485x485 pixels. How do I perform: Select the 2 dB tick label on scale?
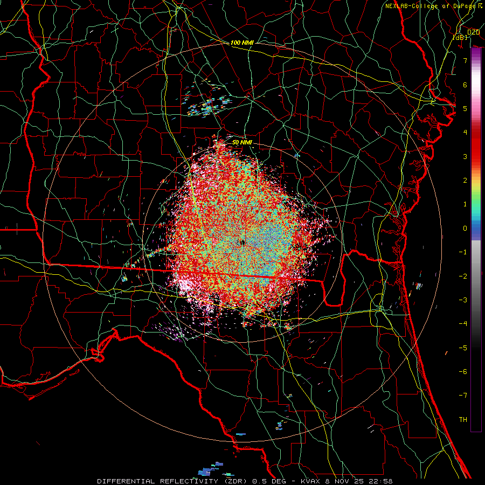[465, 181]
